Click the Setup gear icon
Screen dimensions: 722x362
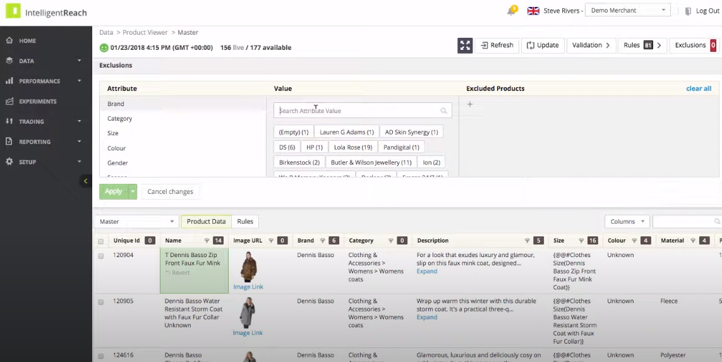(9, 162)
